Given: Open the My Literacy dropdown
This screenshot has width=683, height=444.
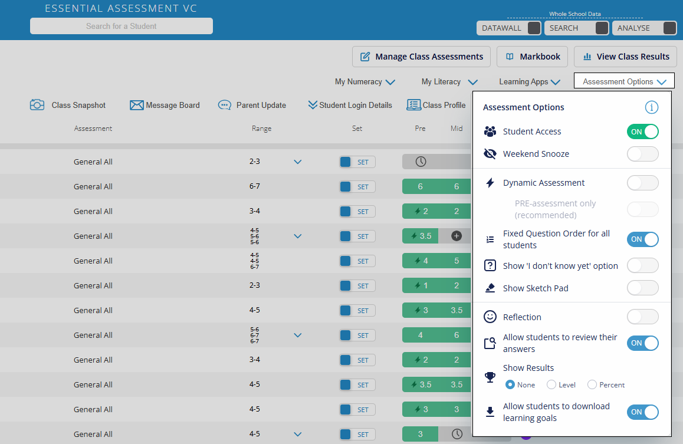Looking at the screenshot, I should click(449, 81).
